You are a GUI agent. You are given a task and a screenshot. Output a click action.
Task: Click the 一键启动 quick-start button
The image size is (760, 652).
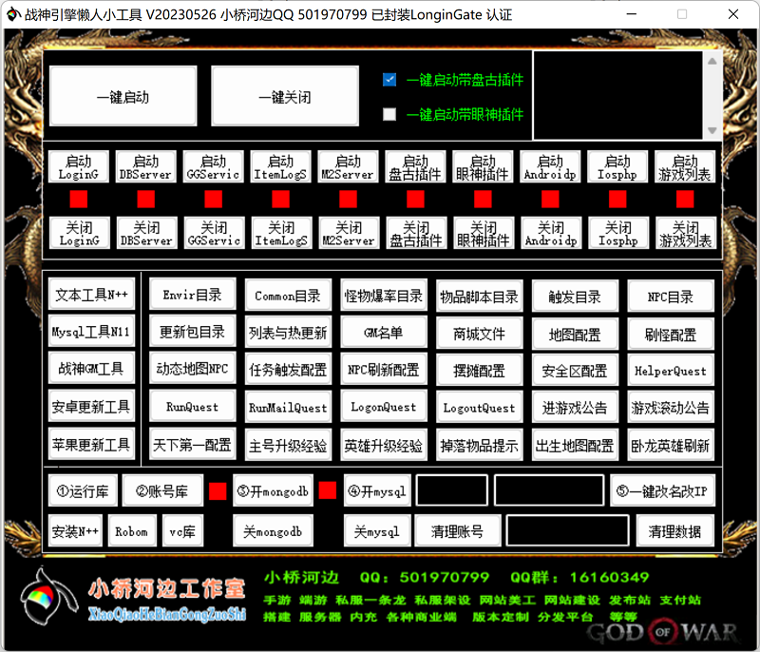click(x=123, y=95)
